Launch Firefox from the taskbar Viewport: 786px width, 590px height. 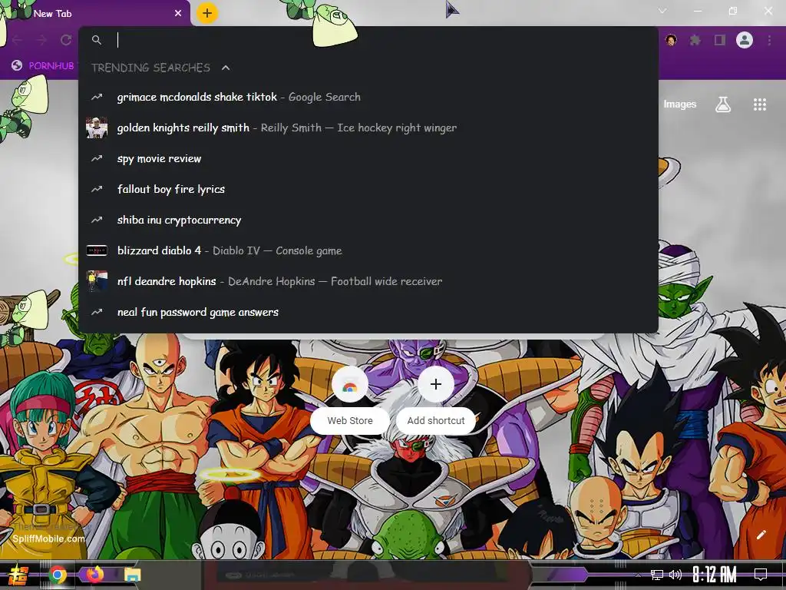(94, 575)
